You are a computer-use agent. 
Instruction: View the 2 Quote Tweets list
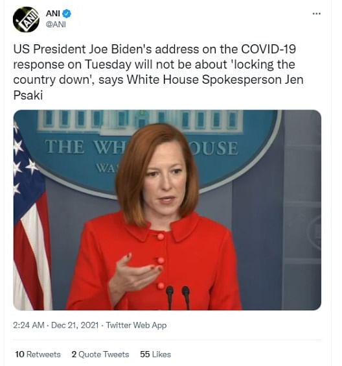(x=100, y=354)
